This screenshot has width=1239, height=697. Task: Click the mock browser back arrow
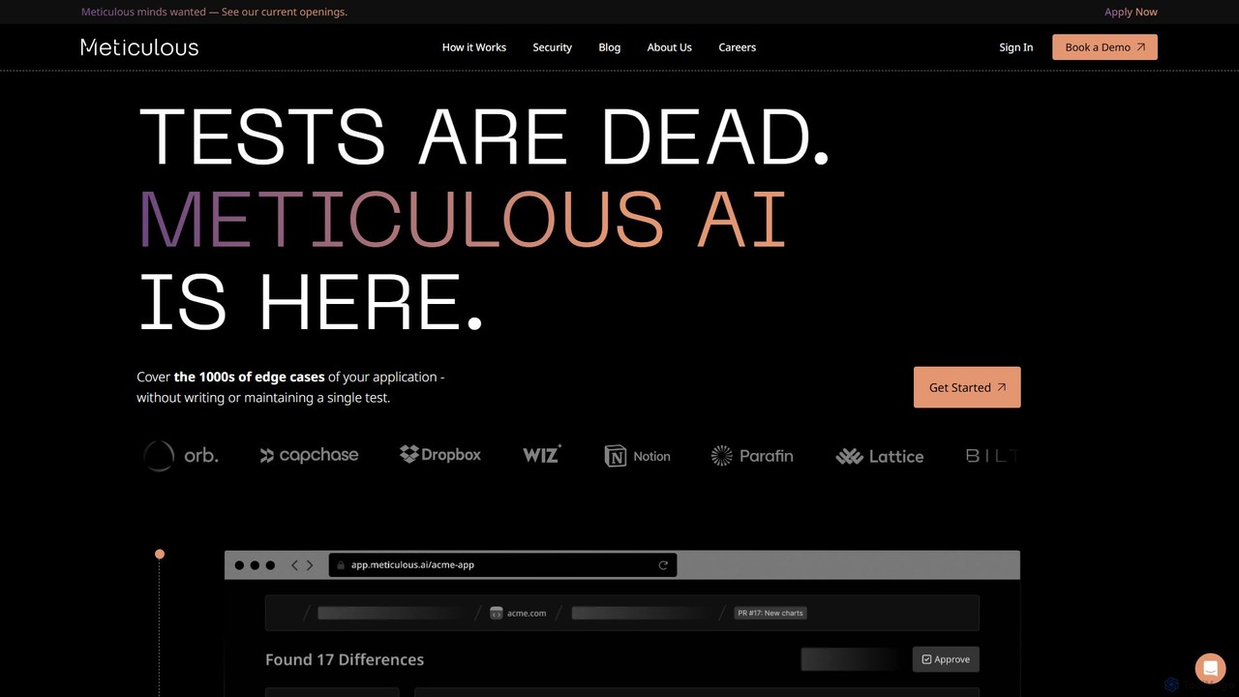click(x=294, y=565)
